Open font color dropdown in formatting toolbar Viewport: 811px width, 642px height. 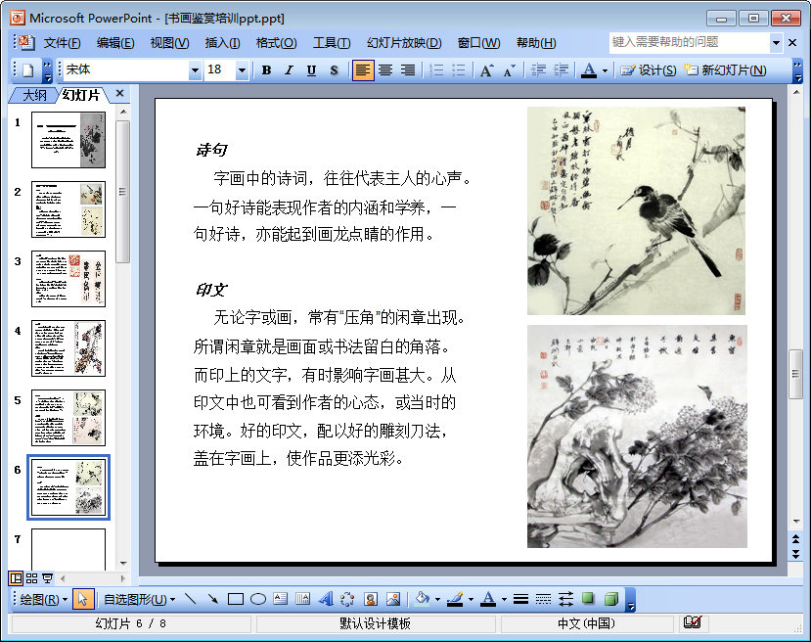605,70
